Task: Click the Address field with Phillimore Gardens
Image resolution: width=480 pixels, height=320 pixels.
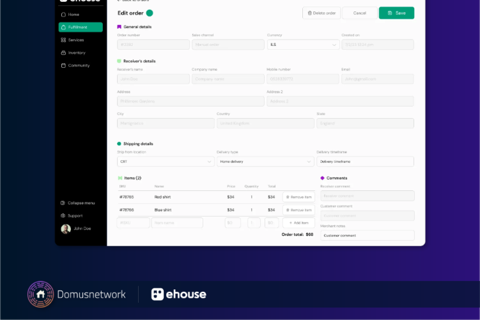Action: point(190,102)
